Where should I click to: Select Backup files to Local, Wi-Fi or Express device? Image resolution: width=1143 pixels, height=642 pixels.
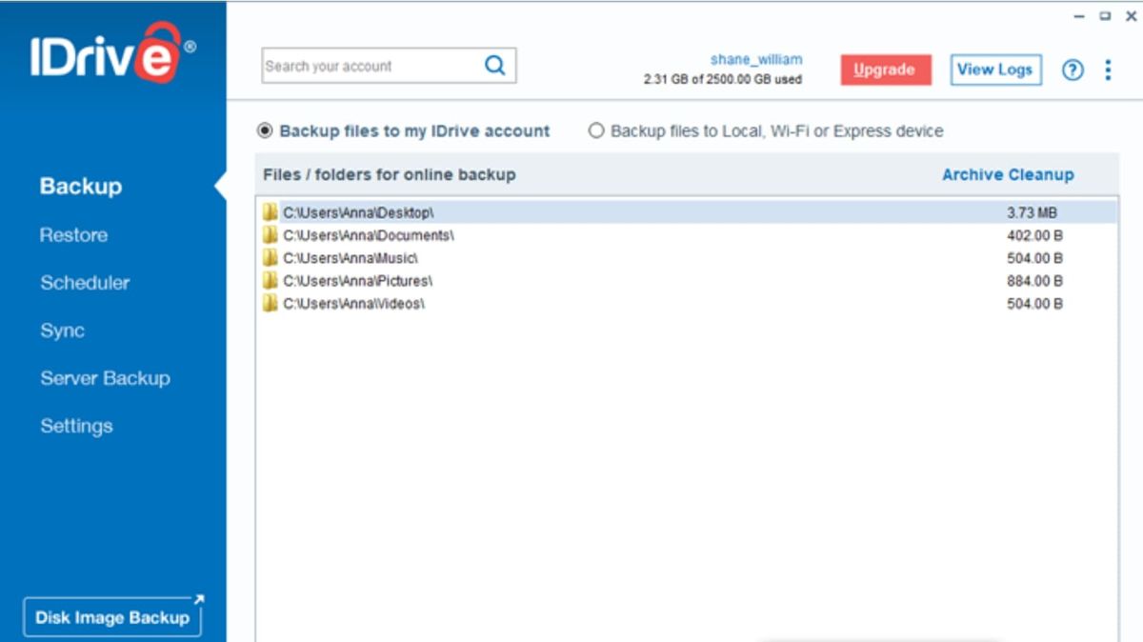click(598, 130)
